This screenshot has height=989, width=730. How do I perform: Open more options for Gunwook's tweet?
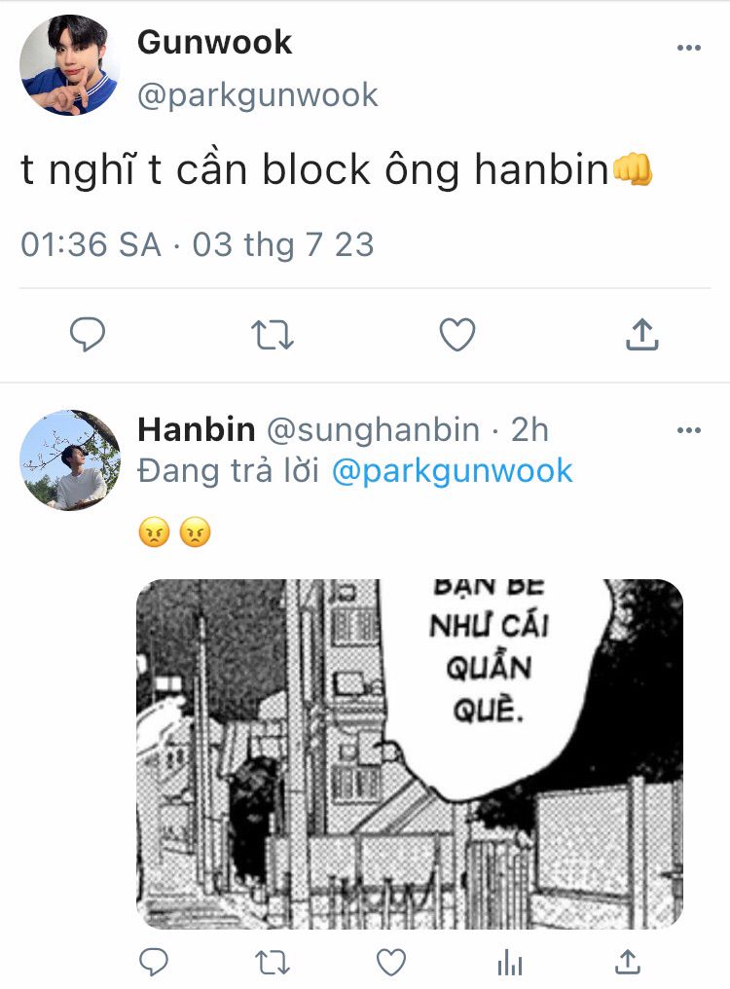point(688,48)
